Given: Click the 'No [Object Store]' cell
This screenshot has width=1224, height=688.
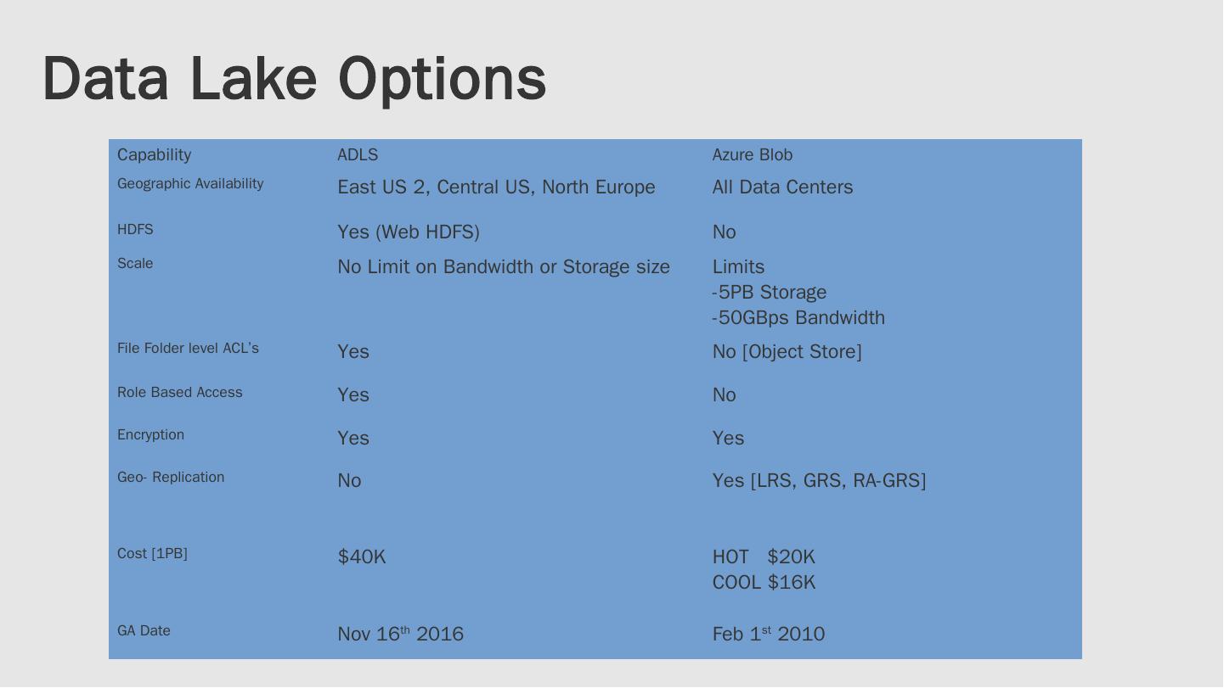Looking at the screenshot, I should point(787,352).
